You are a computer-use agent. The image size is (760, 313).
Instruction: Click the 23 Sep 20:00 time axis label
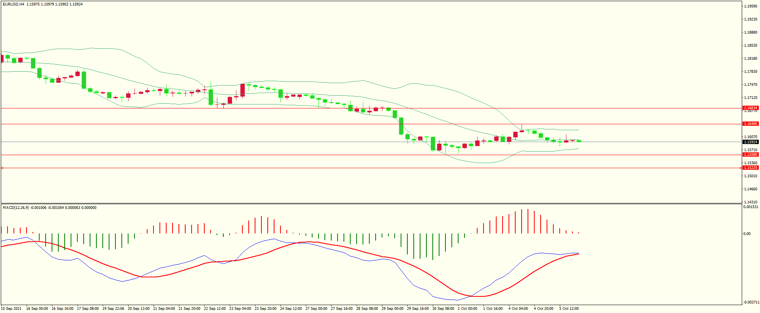coord(265,309)
